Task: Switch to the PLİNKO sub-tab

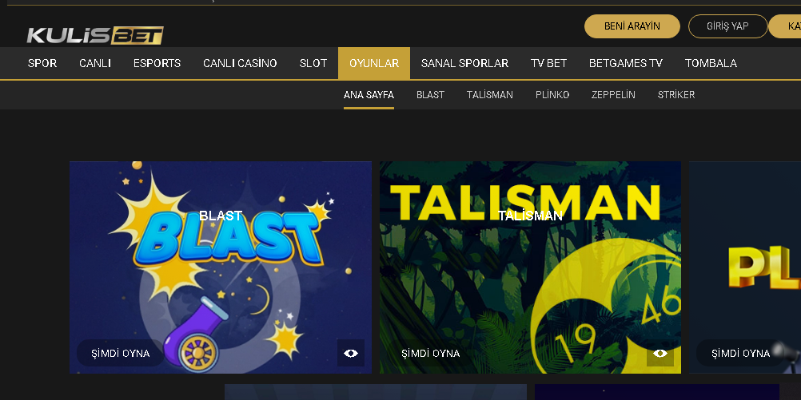Action: click(x=552, y=95)
